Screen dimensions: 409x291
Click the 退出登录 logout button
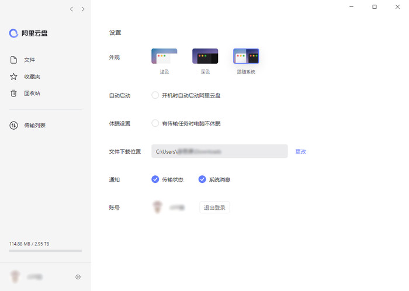click(x=214, y=207)
